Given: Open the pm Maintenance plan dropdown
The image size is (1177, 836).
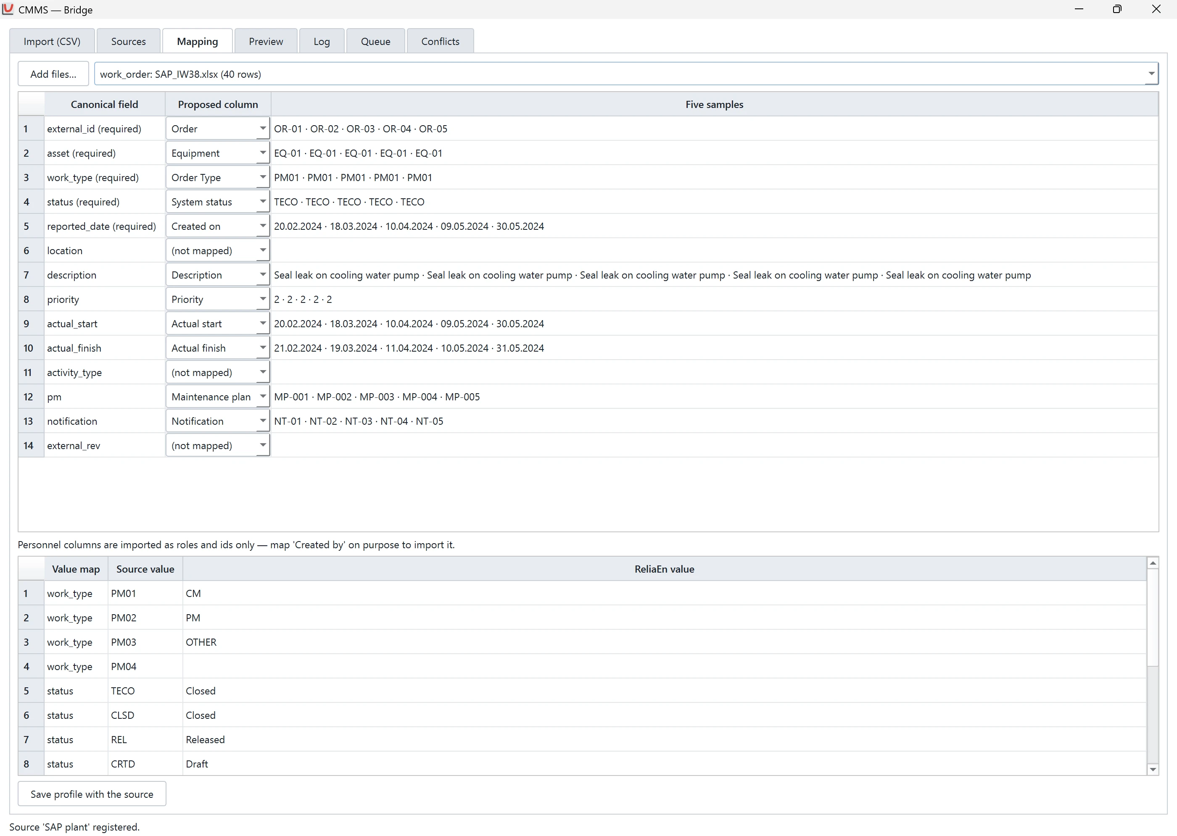Looking at the screenshot, I should click(x=217, y=397).
